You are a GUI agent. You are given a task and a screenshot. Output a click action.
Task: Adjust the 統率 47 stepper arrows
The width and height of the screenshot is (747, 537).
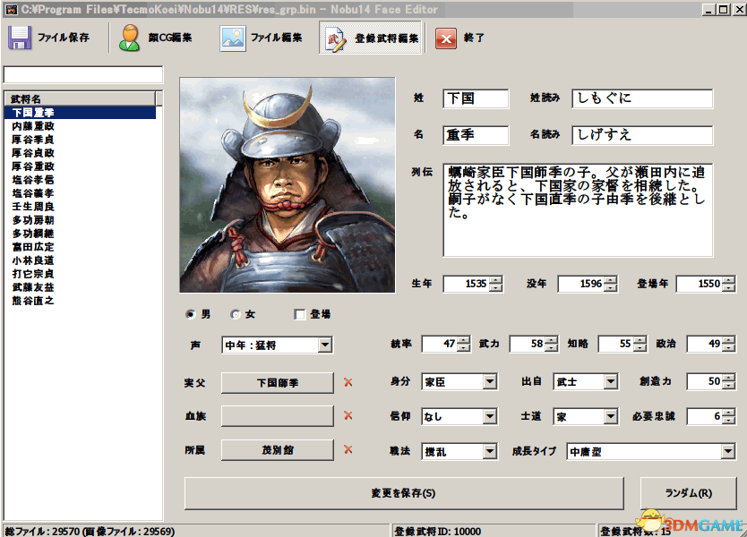tap(464, 344)
